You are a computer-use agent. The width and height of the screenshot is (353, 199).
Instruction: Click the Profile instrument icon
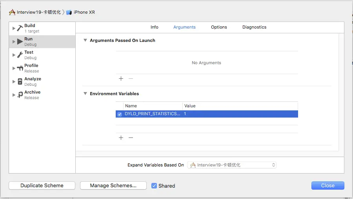[x=20, y=68]
